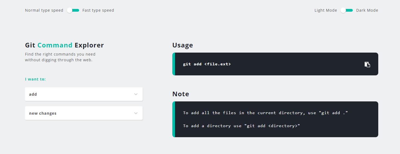400x154 pixels.
Task: Click the note line about "git add ."
Action: (x=265, y=113)
